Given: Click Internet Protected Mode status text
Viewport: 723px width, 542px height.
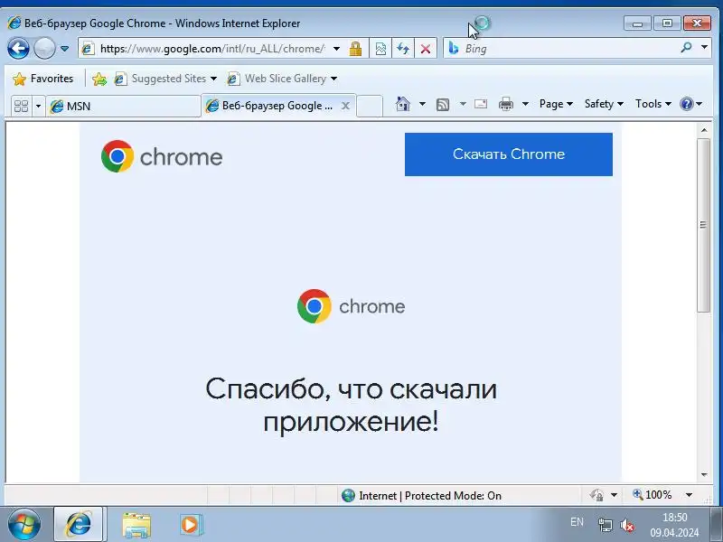Looking at the screenshot, I should point(430,496).
